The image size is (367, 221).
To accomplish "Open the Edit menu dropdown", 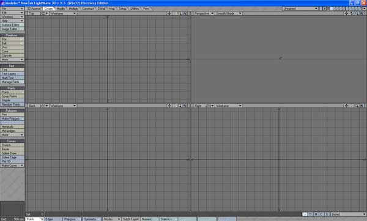I will coord(12,13).
